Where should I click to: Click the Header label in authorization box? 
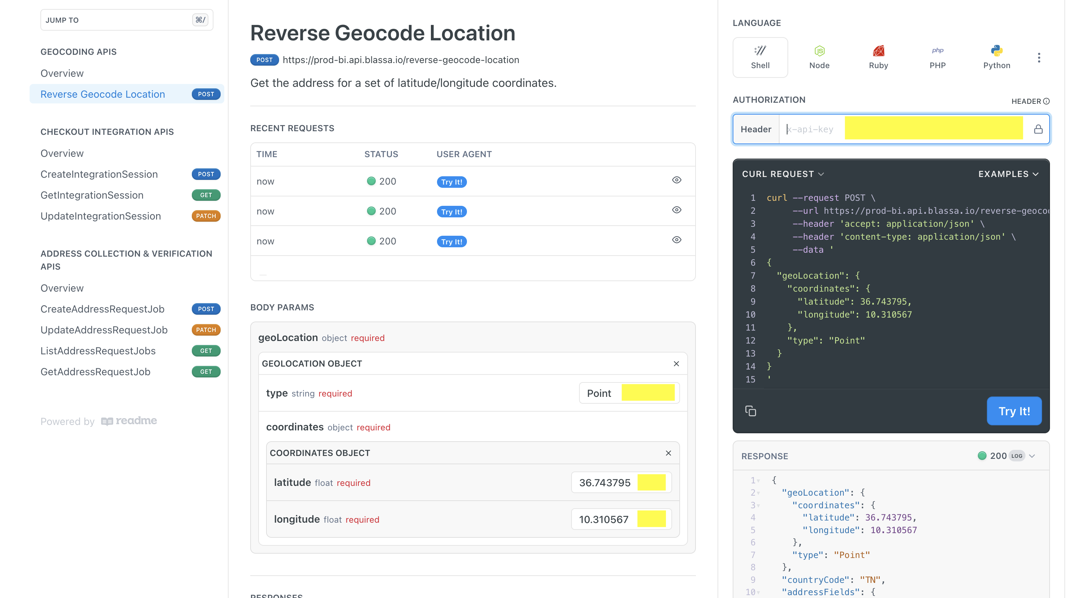click(756, 129)
